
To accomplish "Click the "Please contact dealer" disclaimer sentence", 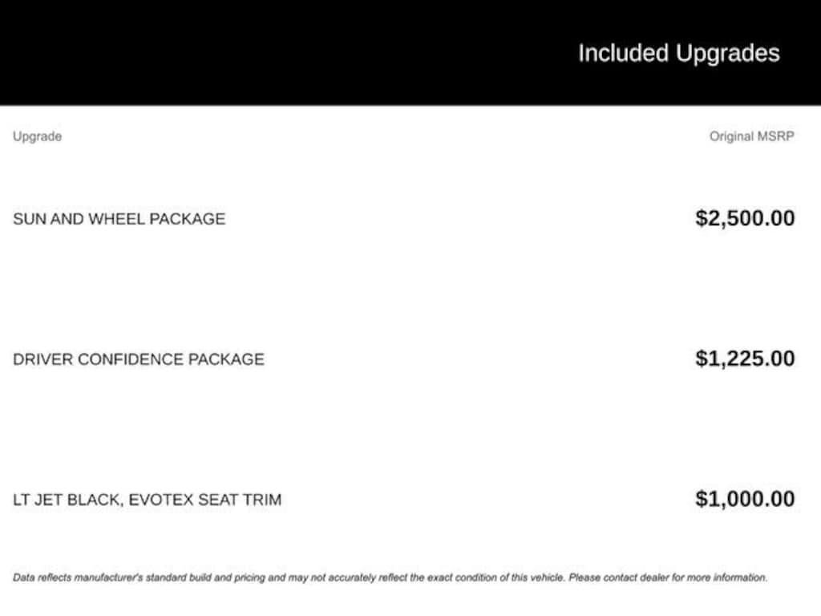I will [x=668, y=577].
